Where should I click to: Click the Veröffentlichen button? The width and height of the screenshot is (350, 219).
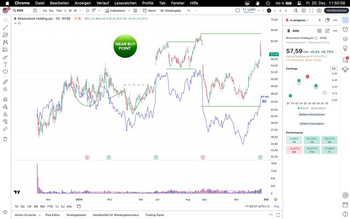click(336, 11)
